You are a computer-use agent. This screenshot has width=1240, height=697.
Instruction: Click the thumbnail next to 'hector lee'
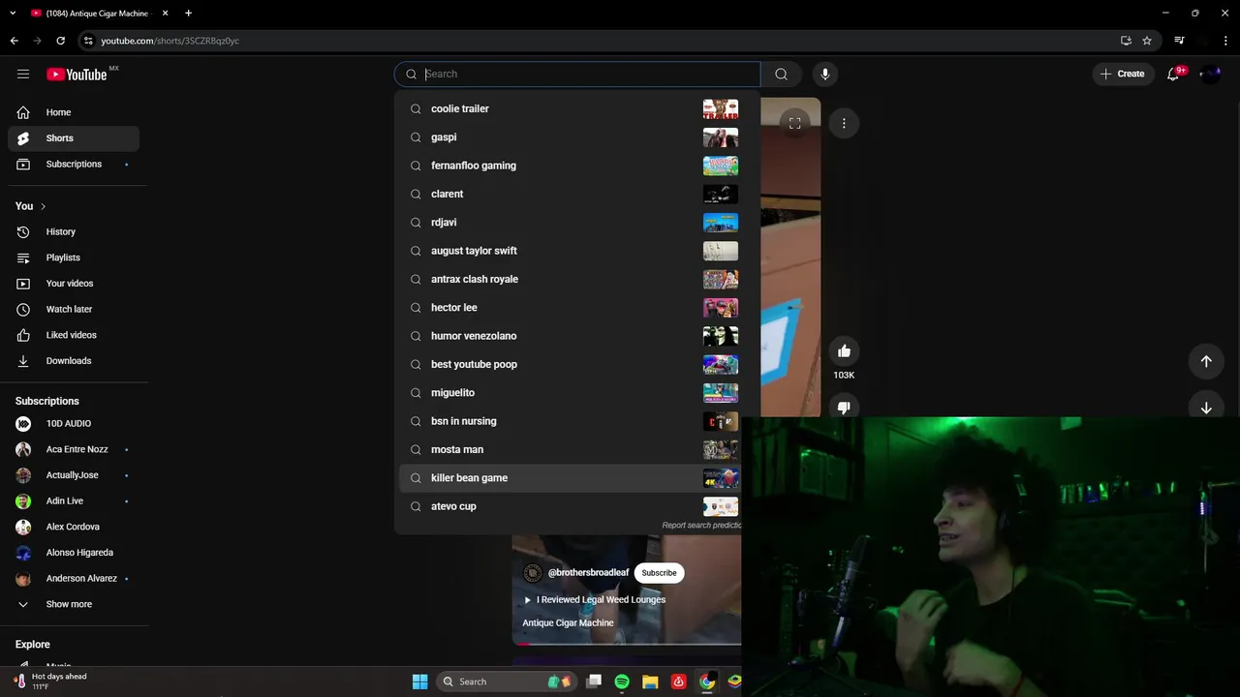(720, 308)
